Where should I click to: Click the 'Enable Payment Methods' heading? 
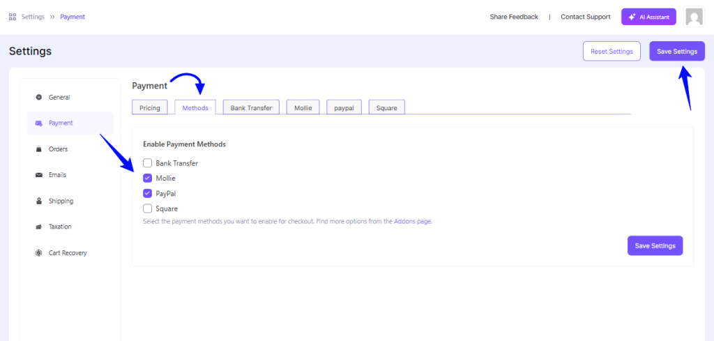pos(184,144)
